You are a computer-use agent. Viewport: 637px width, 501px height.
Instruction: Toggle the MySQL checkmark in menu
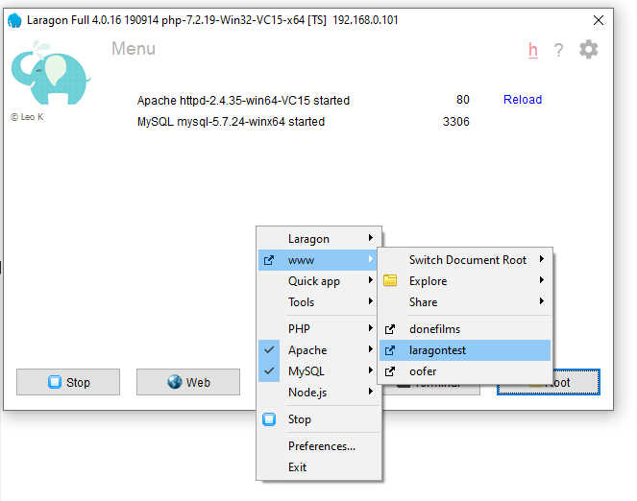269,370
